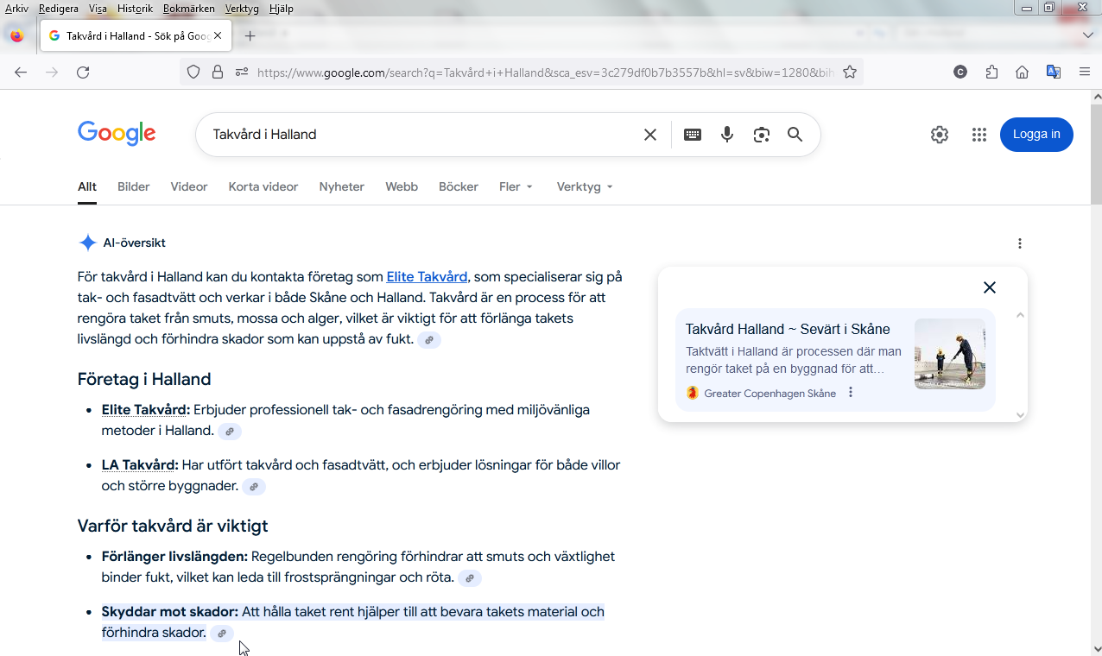Open the Elite Takvård link in overview
The width and height of the screenshot is (1102, 656).
tap(427, 277)
